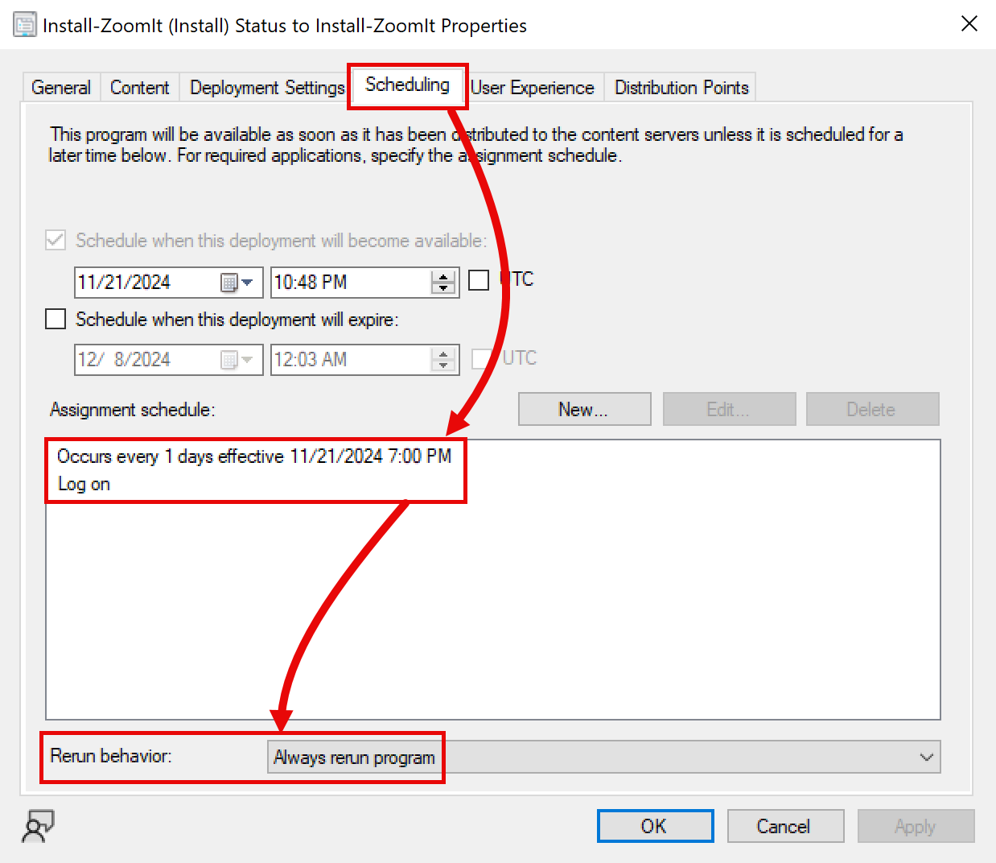Screen dimensions: 996x863
Task: Open the Content tab
Action: point(139,87)
